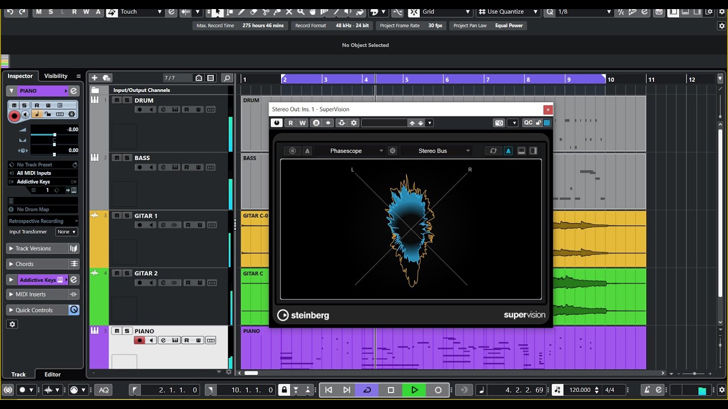Click the PIANO track volume slider
728x409 pixels.
(55, 134)
